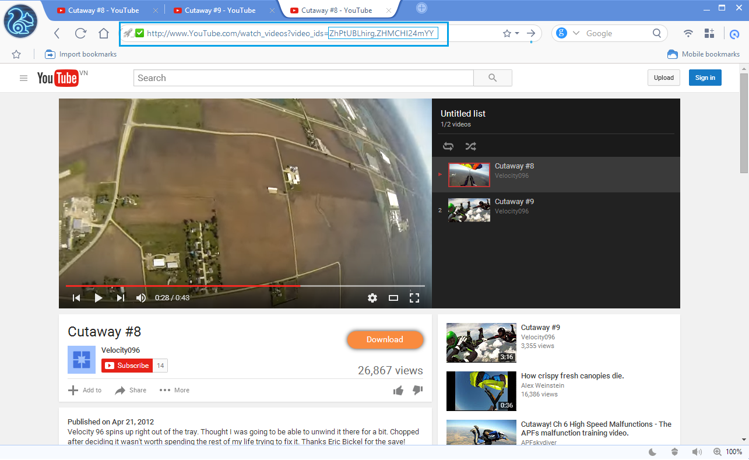Toggle theater mode in the player

click(x=393, y=298)
